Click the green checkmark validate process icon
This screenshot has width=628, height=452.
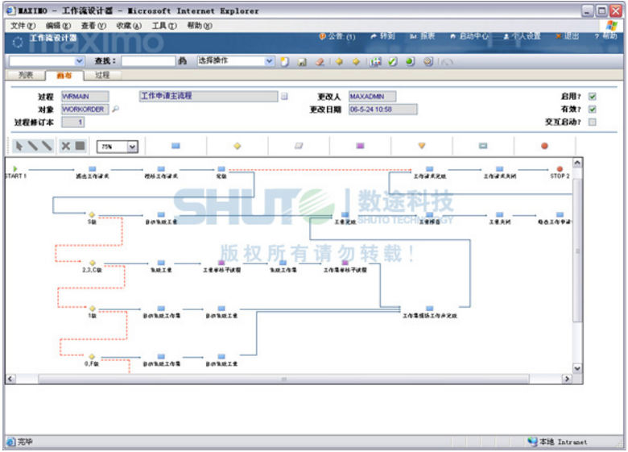[393, 61]
